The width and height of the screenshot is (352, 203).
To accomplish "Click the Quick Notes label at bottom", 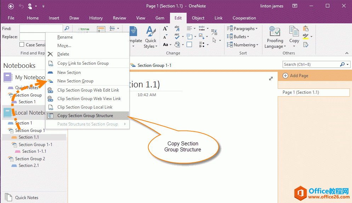I will click(27, 197).
